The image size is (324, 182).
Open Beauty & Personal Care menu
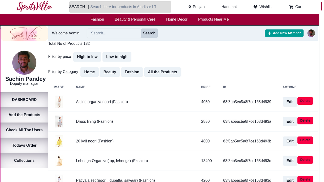click(135, 19)
